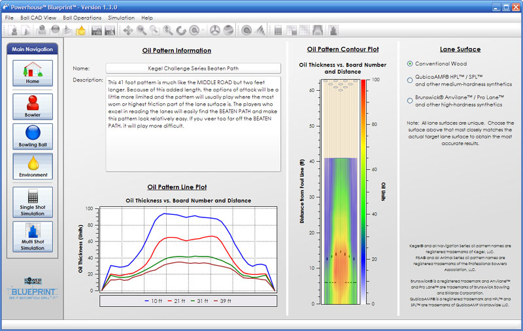Click the lane-shaped toolbar icon
The image size is (523, 331).
point(318,31)
